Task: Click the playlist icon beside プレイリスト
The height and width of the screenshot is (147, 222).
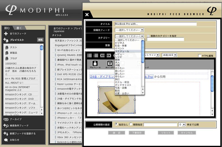Action: (6, 40)
